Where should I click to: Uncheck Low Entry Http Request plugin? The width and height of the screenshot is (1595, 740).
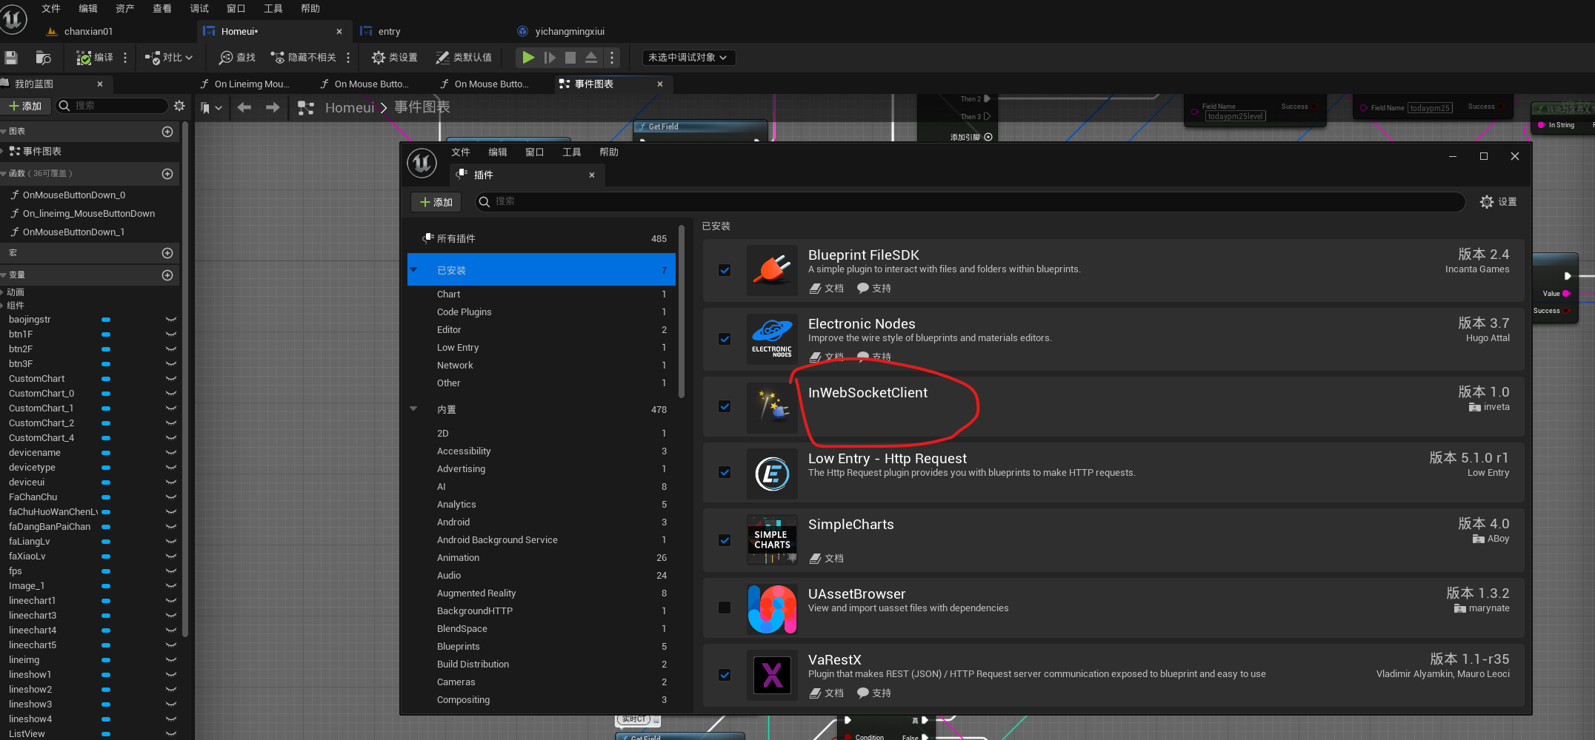[725, 472]
